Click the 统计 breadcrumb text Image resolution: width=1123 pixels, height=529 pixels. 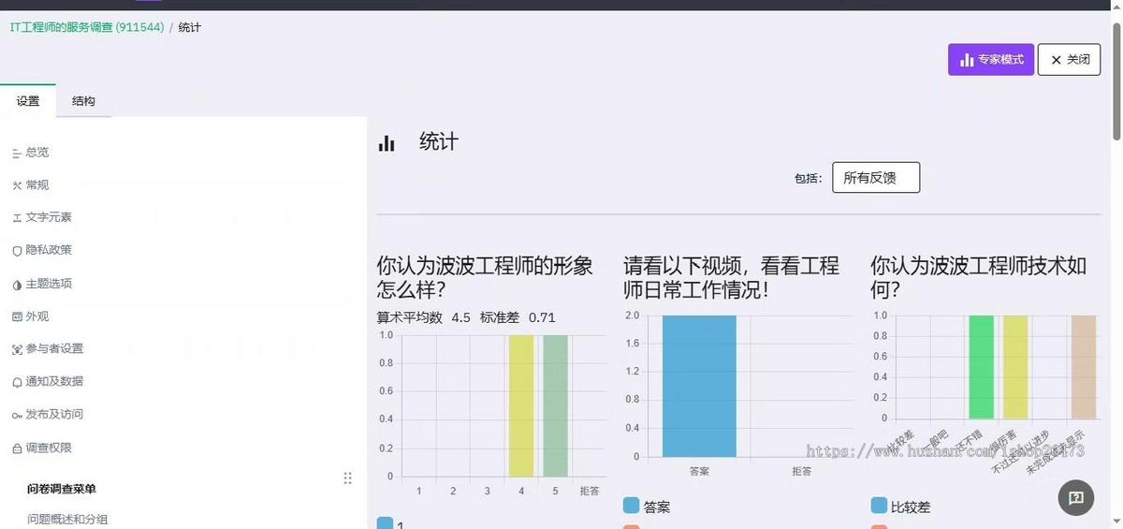point(190,27)
